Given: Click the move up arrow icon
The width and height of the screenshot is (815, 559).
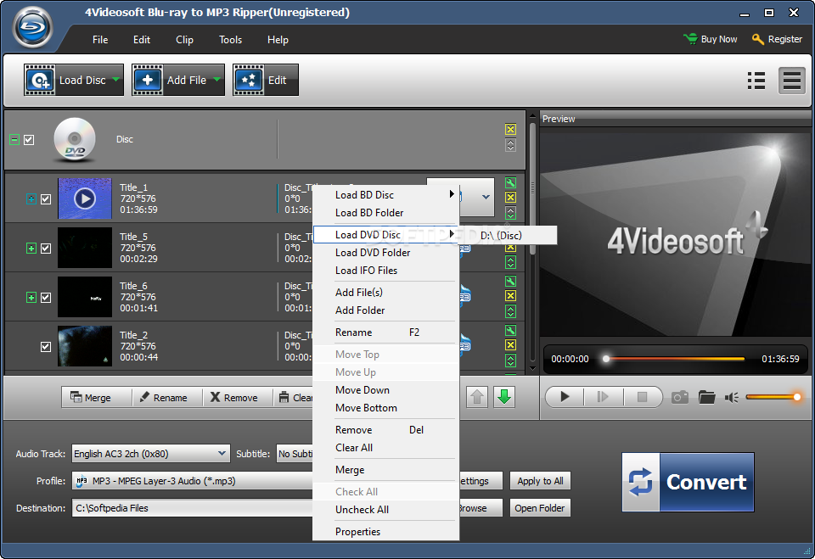Looking at the screenshot, I should pyautogui.click(x=476, y=398).
